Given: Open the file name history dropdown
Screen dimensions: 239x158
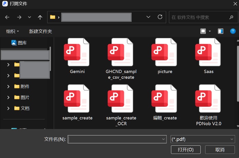Looking at the screenshot, I should [163, 139].
